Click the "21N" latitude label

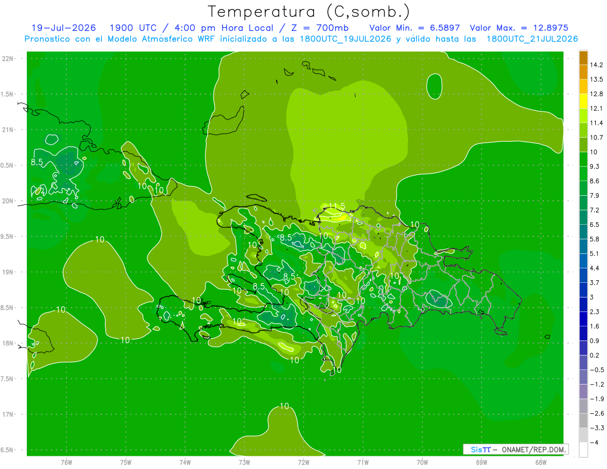point(8,130)
